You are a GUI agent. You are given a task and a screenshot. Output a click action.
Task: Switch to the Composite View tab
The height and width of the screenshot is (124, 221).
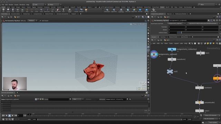click(38, 14)
